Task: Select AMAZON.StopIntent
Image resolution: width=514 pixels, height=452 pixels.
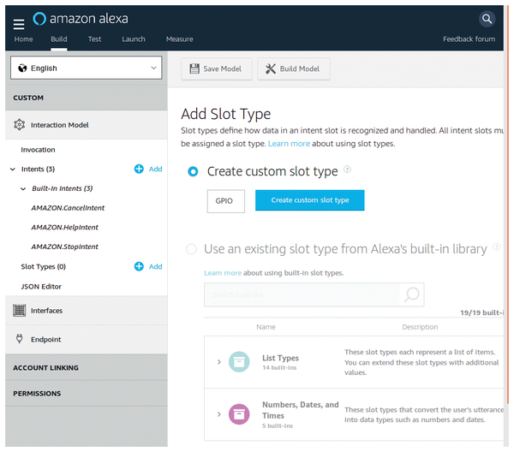Action: pos(64,247)
